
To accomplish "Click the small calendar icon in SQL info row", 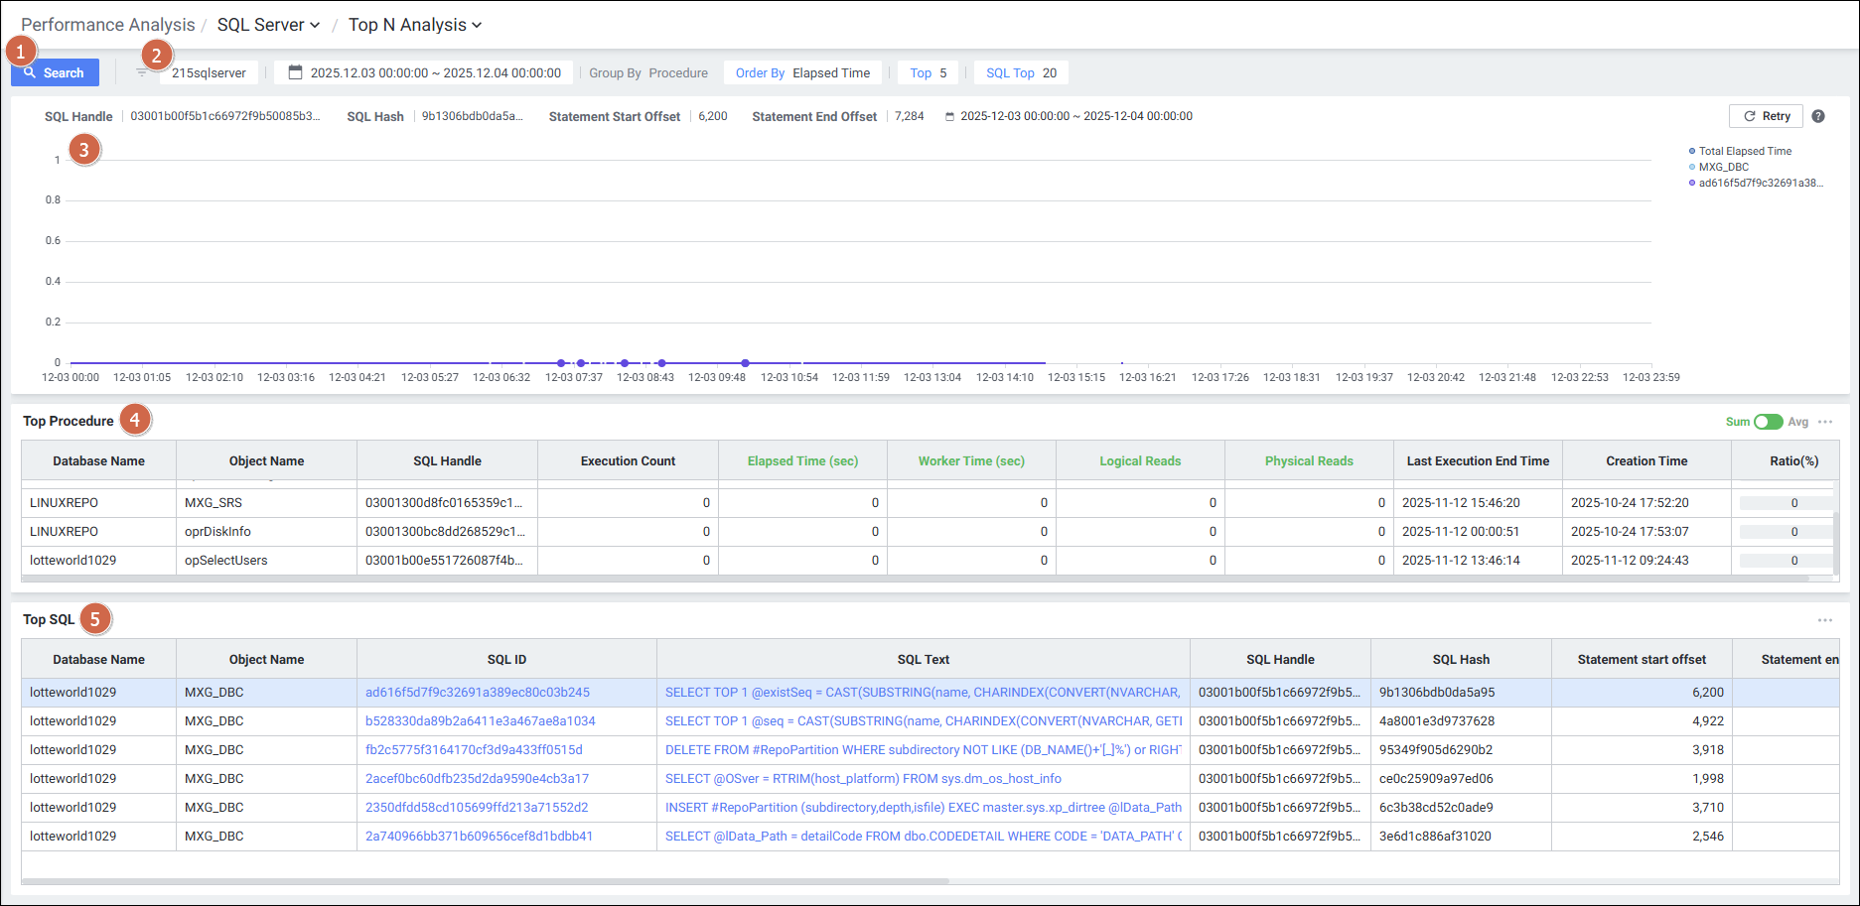I will coord(949,117).
